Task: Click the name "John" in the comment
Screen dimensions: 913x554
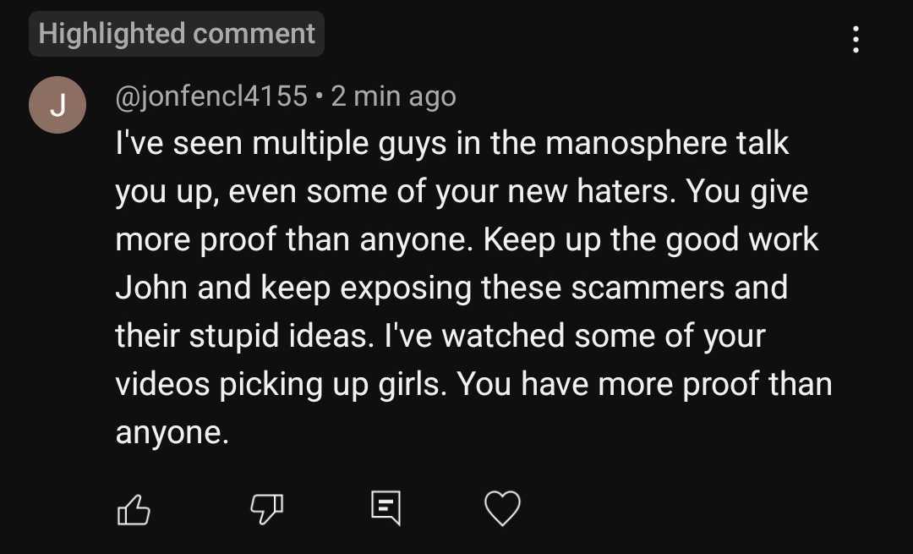Action: point(151,288)
